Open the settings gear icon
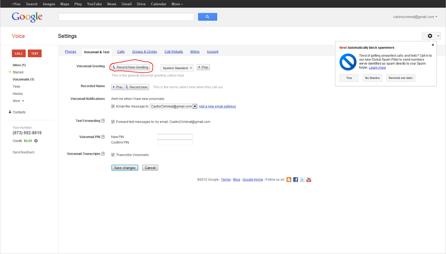Viewport: 446px width, 254px height. tap(430, 36)
